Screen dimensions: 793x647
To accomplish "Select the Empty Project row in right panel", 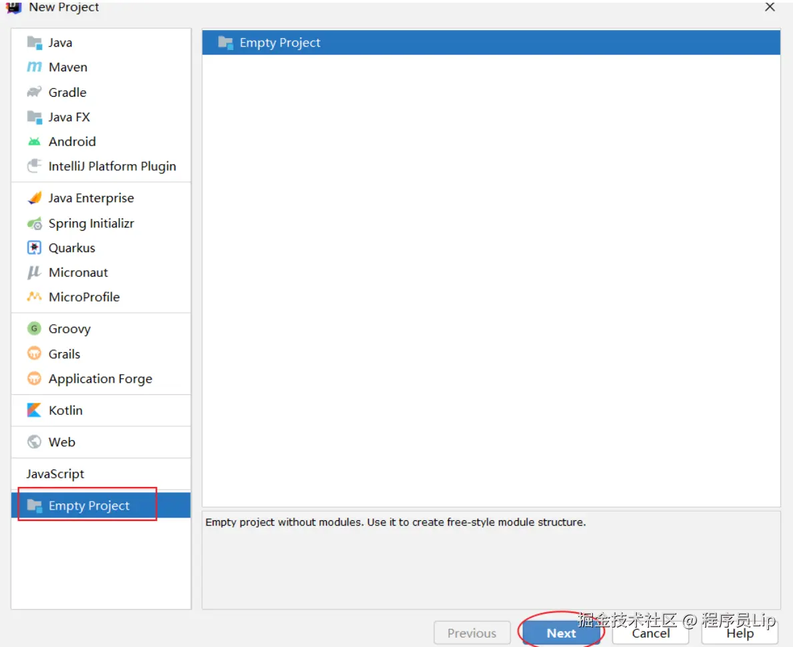I will pyautogui.click(x=491, y=43).
